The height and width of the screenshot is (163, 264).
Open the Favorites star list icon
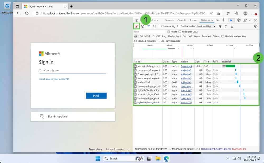pyautogui.click(x=228, y=13)
